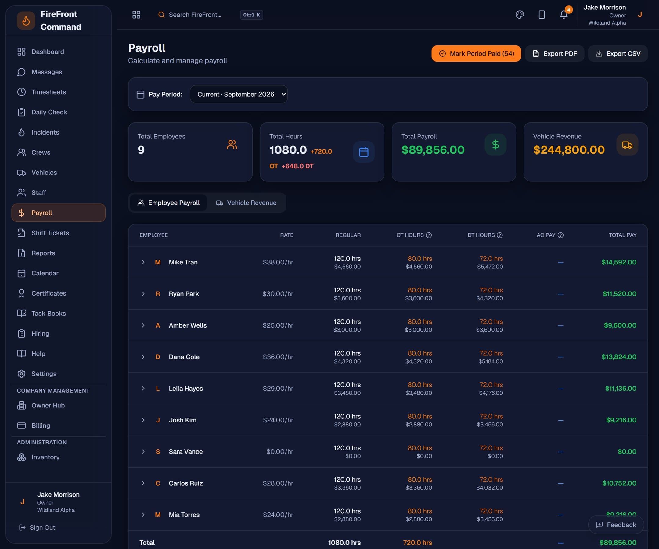Viewport: 659px width, 549px height.
Task: Switch to Vehicle Revenue tab
Action: pyautogui.click(x=246, y=203)
